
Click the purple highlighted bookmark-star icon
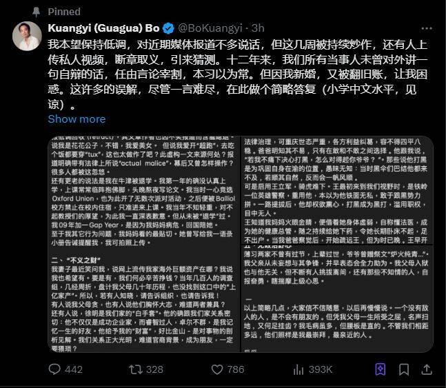coord(381,369)
